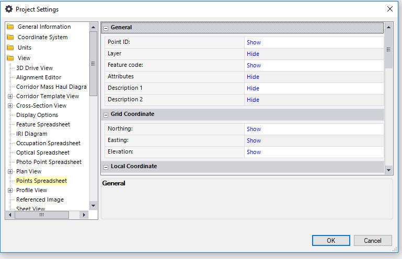
Task: Expand the Plan View tree node
Action: click(x=10, y=172)
